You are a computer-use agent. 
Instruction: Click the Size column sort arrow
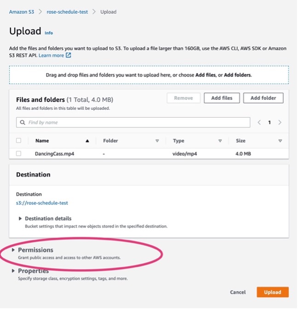click(x=280, y=141)
